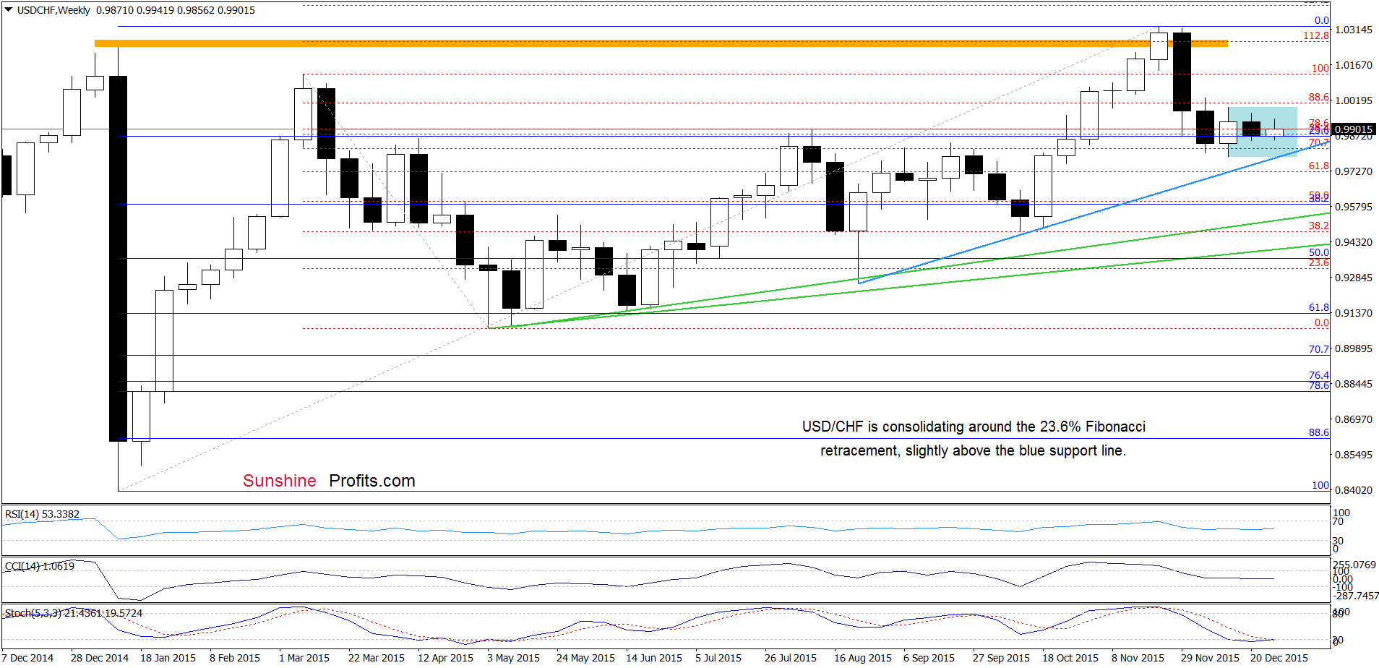Select the light blue consolidation rectangle
The width and height of the screenshot is (1379, 668).
1262,132
